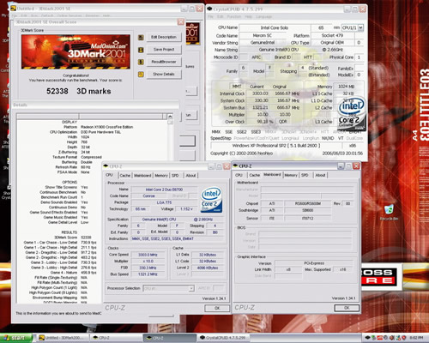Select Cache tab in the CPU-Z processor window
This screenshot has width=429, height=343.
(x=125, y=176)
